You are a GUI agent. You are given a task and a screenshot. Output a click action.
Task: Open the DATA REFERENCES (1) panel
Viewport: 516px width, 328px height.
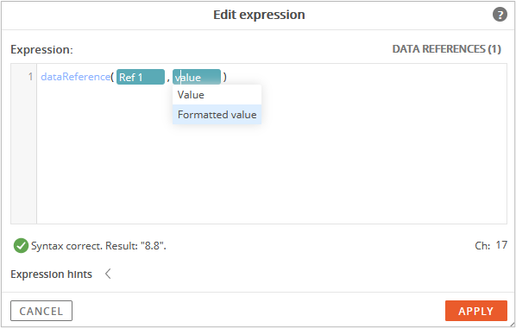pyautogui.click(x=447, y=49)
